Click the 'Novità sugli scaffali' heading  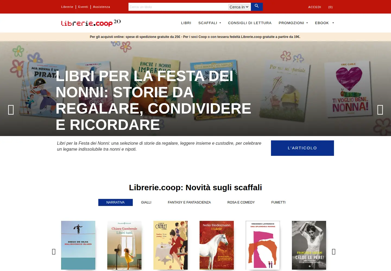point(195,188)
